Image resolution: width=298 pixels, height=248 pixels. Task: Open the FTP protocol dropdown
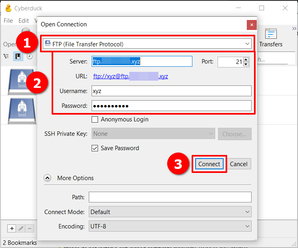pos(147,44)
